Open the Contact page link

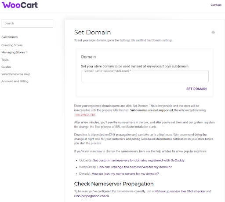(216, 5)
